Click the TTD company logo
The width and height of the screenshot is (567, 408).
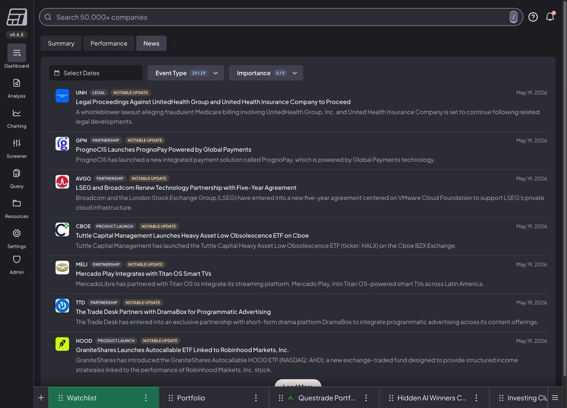pos(62,306)
